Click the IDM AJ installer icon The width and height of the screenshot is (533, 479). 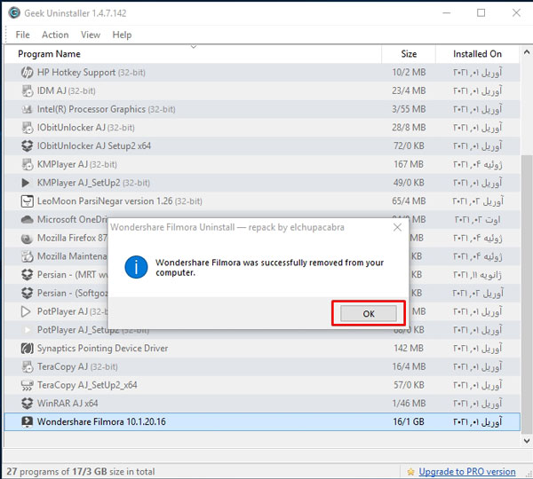pos(27,90)
